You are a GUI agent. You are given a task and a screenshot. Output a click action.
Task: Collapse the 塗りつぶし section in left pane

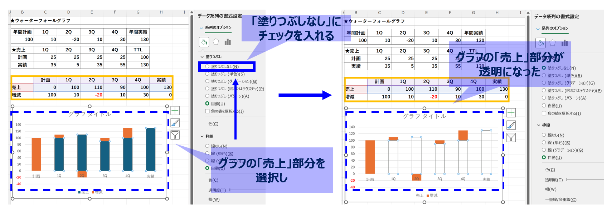point(202,57)
